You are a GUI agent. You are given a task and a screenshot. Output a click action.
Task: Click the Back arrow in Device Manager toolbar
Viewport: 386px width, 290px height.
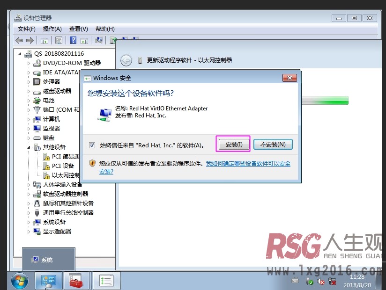coord(19,40)
